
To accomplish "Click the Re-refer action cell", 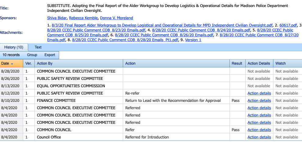I will tap(176, 93).
